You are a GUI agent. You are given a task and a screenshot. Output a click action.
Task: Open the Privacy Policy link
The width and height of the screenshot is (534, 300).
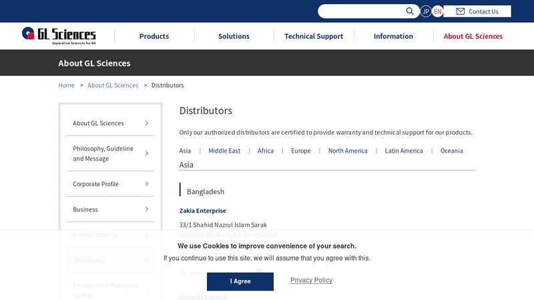[x=311, y=280]
